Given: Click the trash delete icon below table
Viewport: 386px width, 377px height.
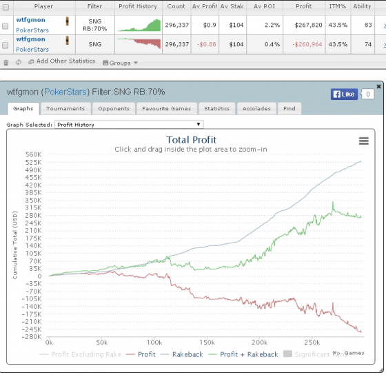Looking at the screenshot, I should pos(6,63).
